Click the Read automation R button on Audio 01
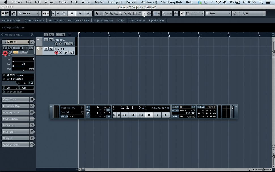 [x=67, y=44]
